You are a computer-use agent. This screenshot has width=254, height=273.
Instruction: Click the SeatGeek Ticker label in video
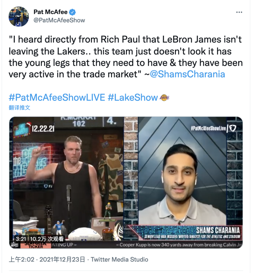pyautogui.click(x=35, y=245)
